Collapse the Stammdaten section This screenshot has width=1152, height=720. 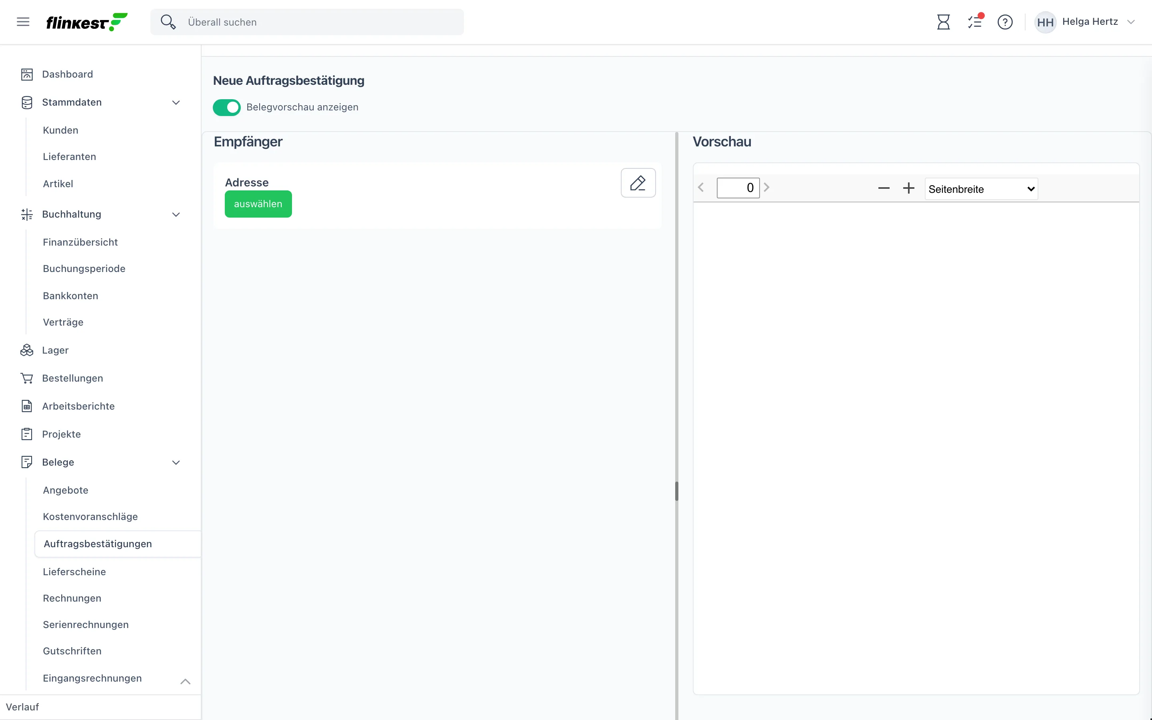click(176, 103)
